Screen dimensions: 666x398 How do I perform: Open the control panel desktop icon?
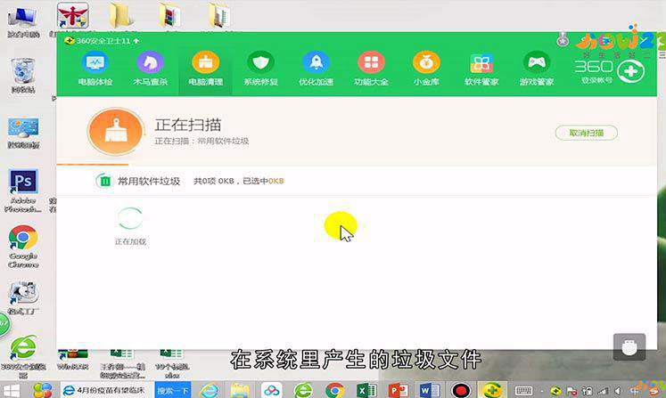click(x=23, y=134)
